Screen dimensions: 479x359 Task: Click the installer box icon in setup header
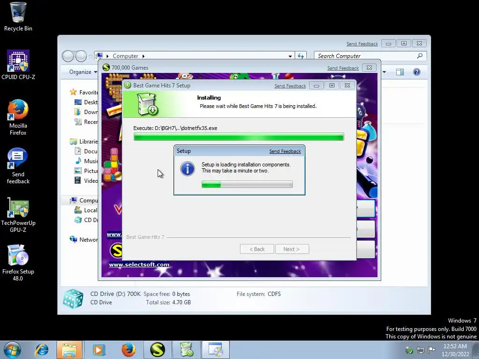tap(147, 104)
